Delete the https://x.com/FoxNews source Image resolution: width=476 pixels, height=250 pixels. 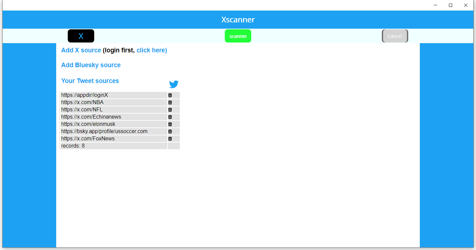[x=170, y=139]
